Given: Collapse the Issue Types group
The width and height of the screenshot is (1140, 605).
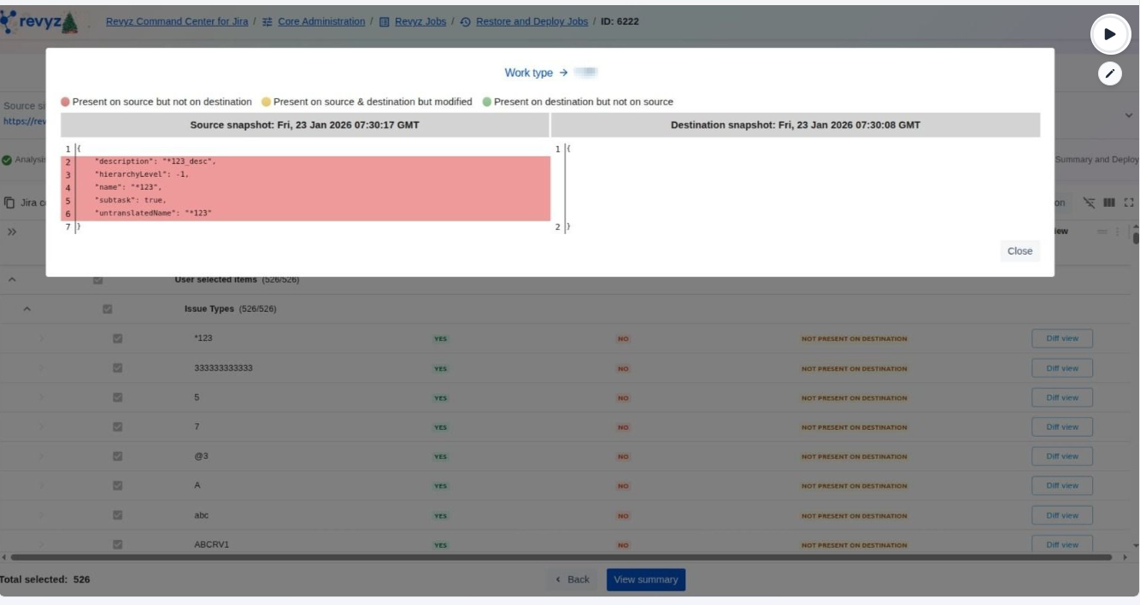Looking at the screenshot, I should click(26, 309).
